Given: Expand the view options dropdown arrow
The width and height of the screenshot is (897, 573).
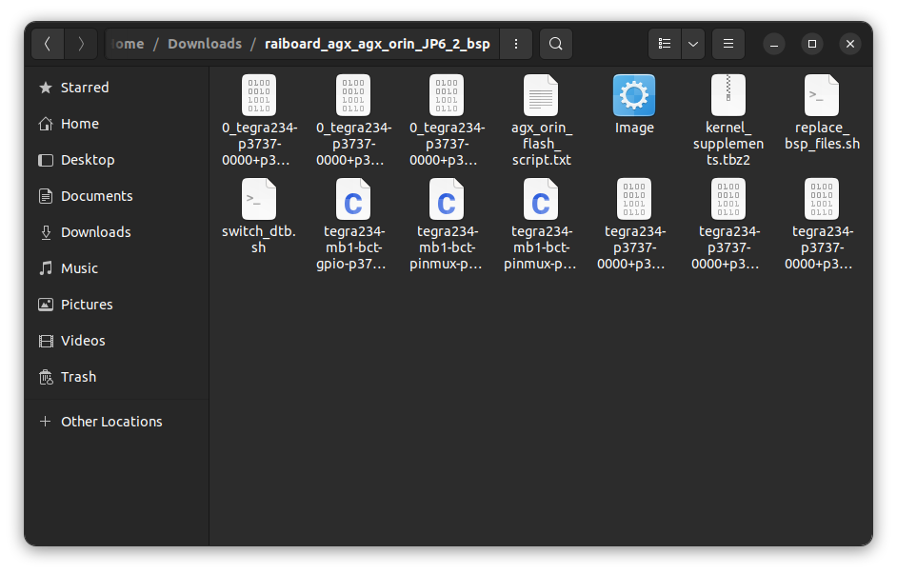Looking at the screenshot, I should coord(693,44).
